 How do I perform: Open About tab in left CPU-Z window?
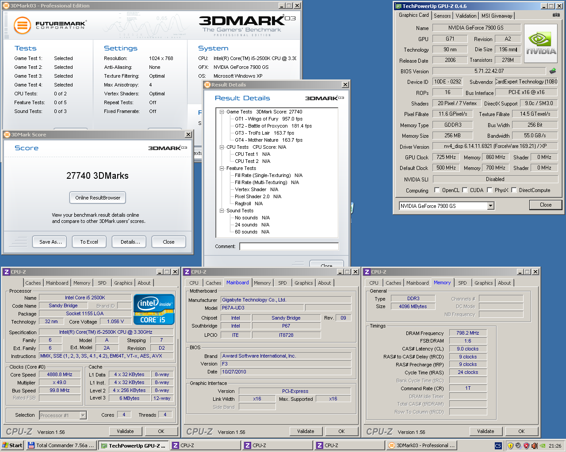coord(144,283)
